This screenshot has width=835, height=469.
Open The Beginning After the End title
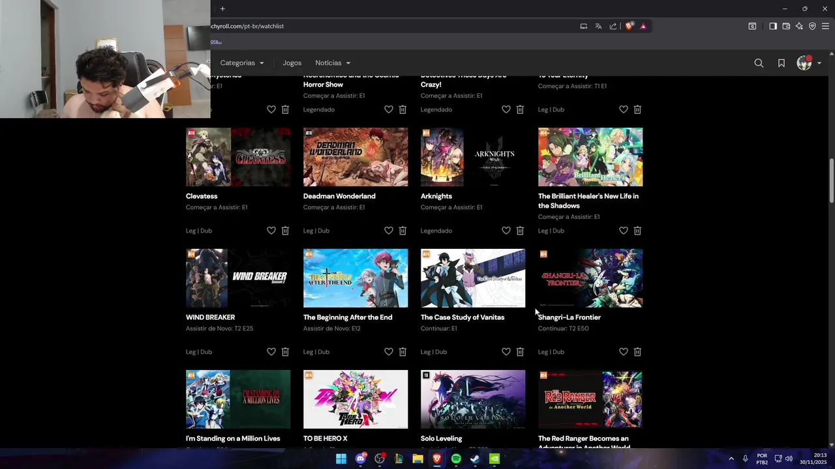348,317
